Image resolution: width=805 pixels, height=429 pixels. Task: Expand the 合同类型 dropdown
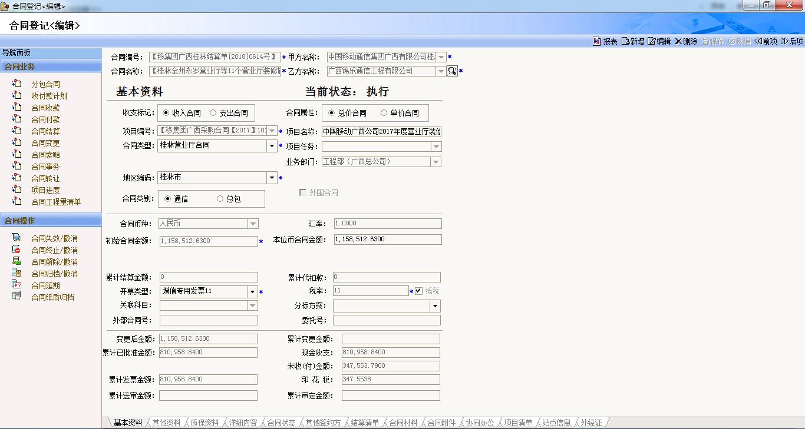(x=272, y=146)
